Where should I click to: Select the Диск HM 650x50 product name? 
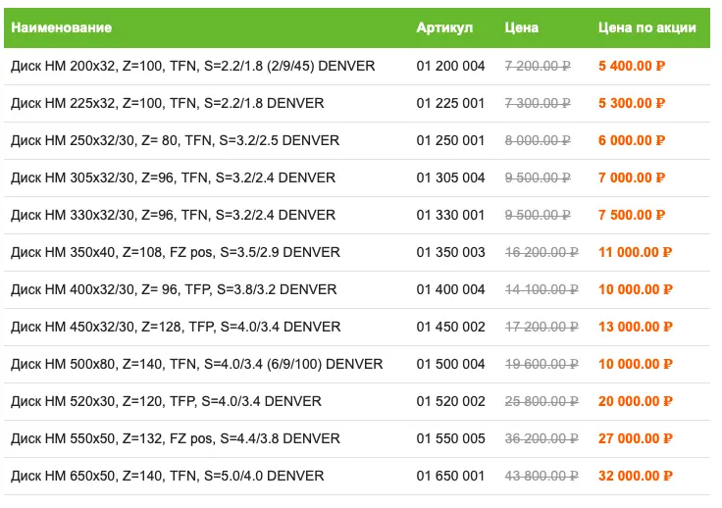click(167, 476)
